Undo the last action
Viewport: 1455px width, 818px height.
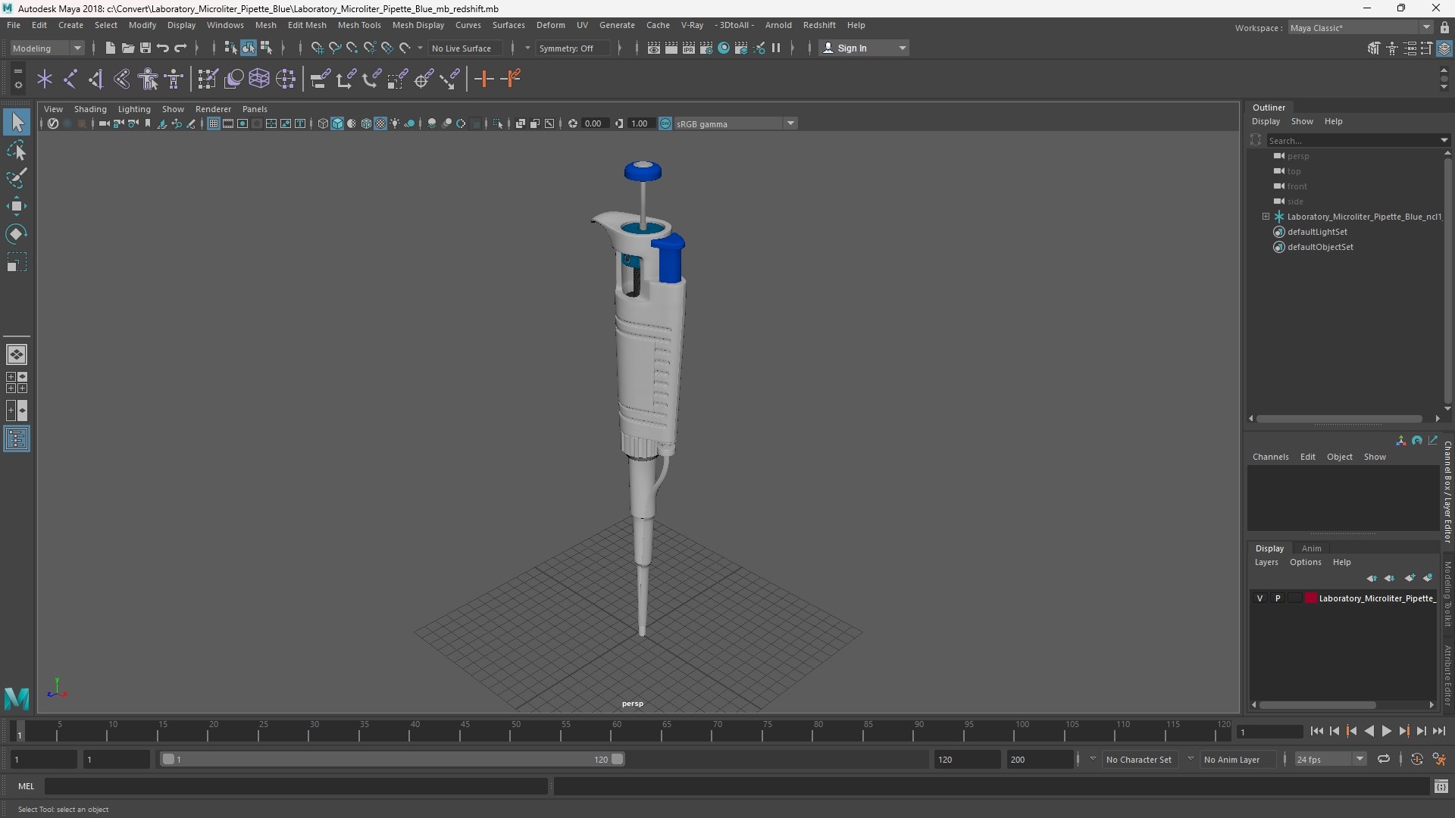(x=163, y=48)
